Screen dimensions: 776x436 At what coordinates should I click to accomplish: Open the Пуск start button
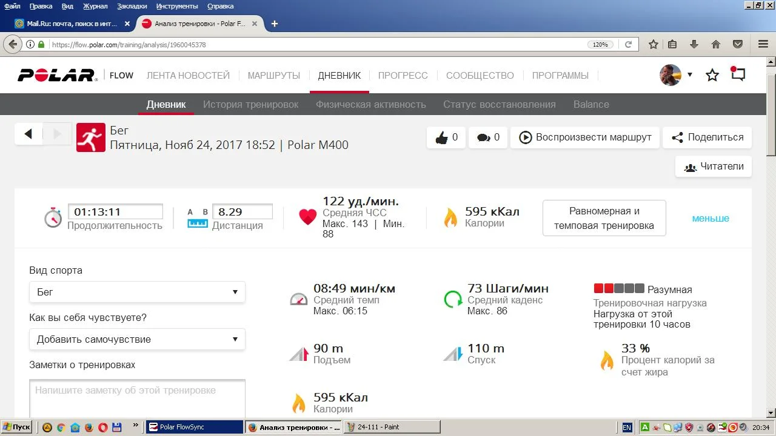pos(16,427)
